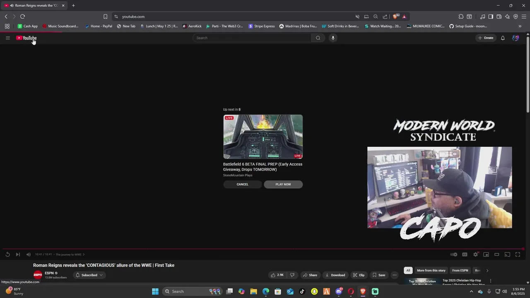Open Discord from the taskbar

tap(339, 291)
